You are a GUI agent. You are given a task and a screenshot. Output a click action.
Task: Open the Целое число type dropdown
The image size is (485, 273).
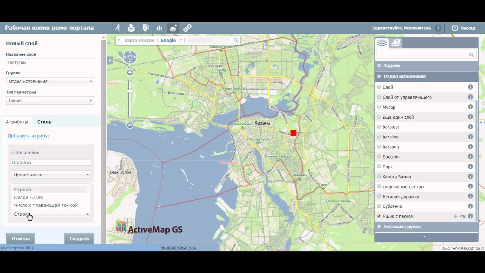(x=51, y=174)
